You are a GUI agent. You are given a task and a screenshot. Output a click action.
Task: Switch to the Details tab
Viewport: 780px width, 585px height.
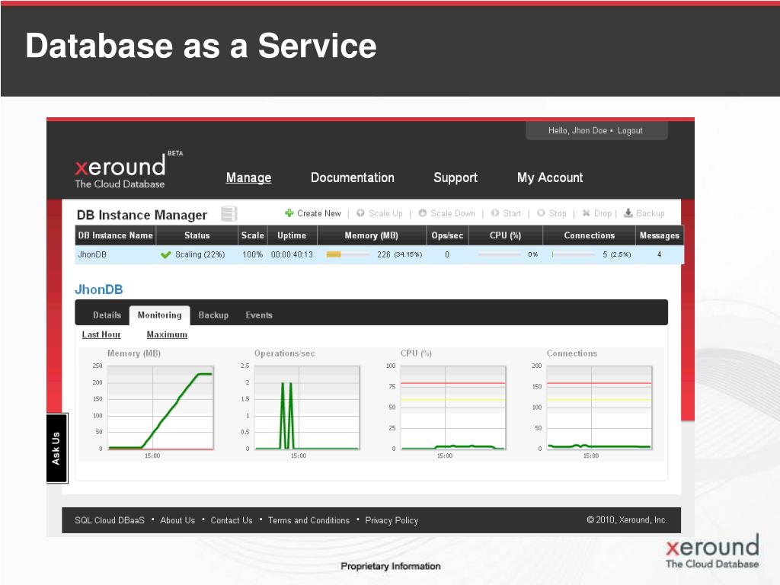[x=107, y=315]
